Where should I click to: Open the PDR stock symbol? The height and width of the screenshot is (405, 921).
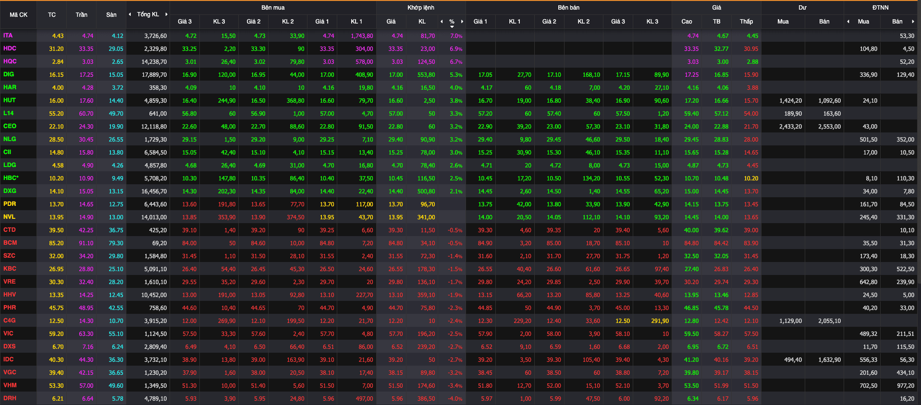[x=10, y=204]
